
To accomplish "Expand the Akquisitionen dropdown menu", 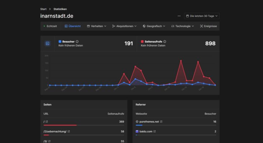I will (125, 26).
